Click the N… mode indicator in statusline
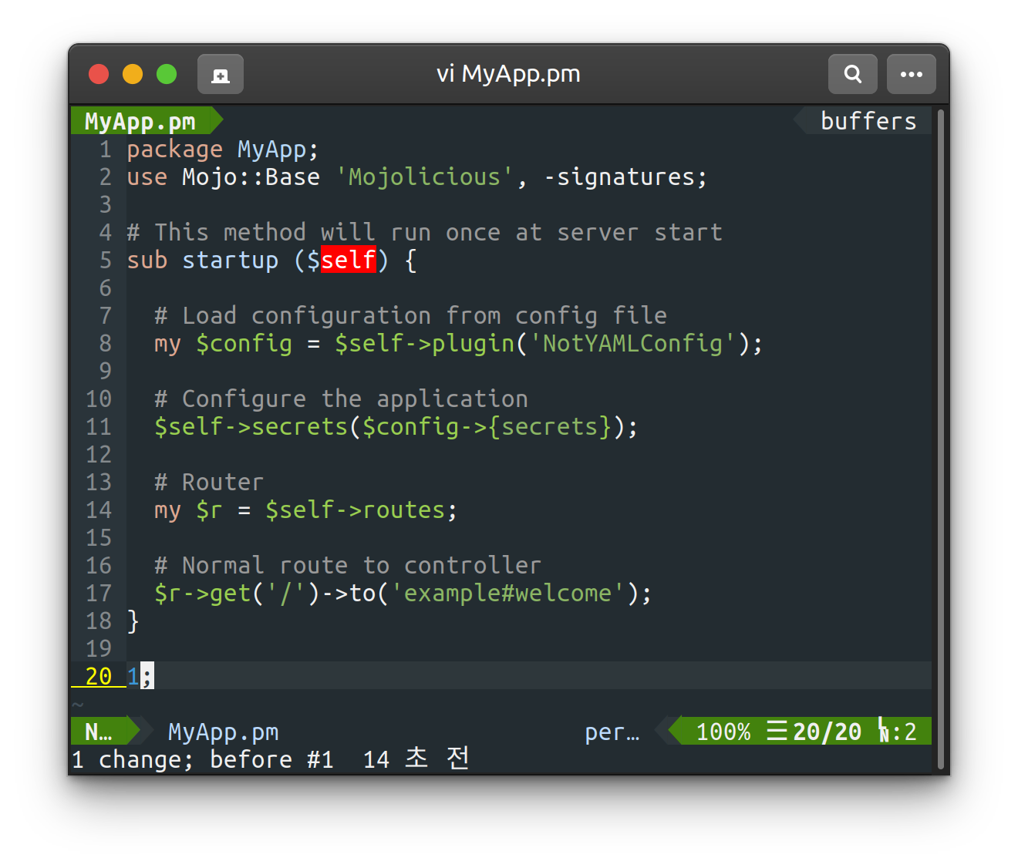The height and width of the screenshot is (868, 1018). coord(99,732)
